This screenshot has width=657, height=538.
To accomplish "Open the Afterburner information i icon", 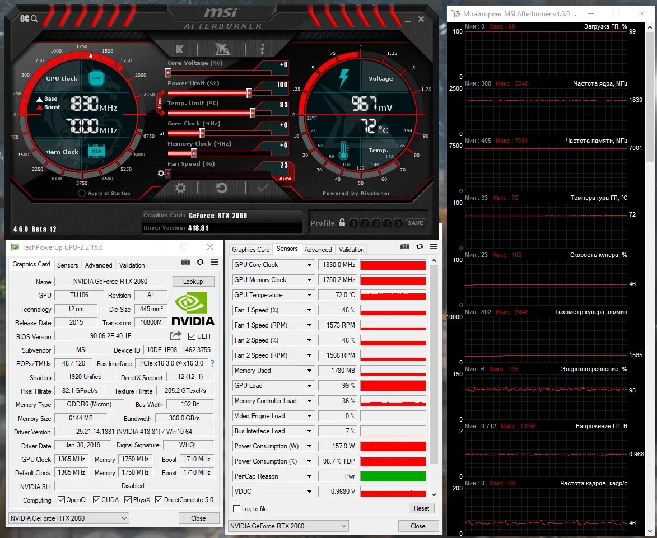I will pos(262,49).
